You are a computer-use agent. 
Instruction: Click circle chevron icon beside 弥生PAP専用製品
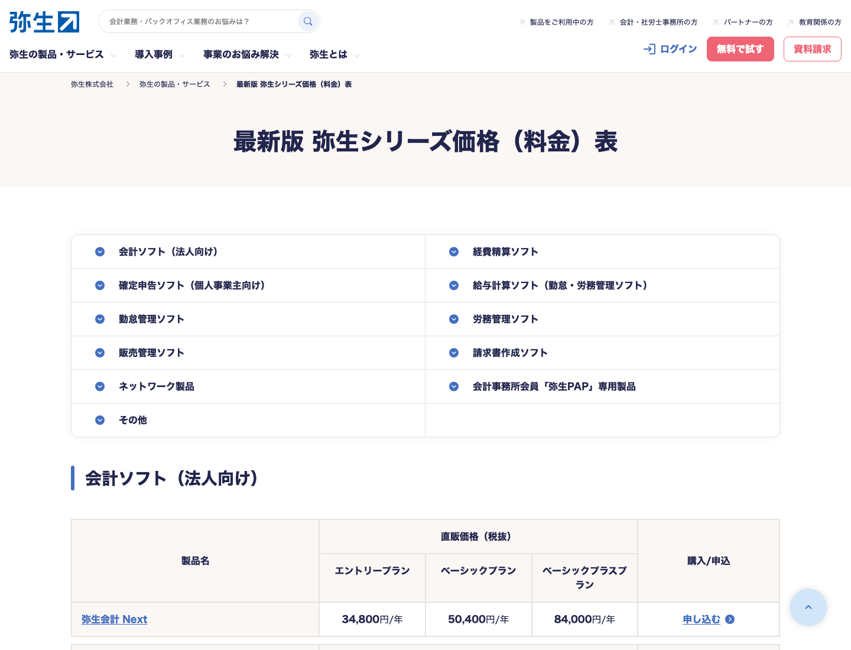pyautogui.click(x=454, y=386)
